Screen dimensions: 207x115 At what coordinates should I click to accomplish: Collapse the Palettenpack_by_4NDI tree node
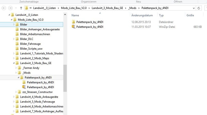(x=18, y=78)
